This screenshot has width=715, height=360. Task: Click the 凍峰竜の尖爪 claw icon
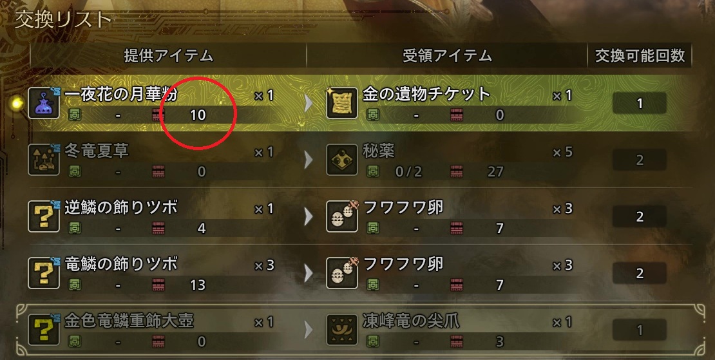(x=342, y=330)
